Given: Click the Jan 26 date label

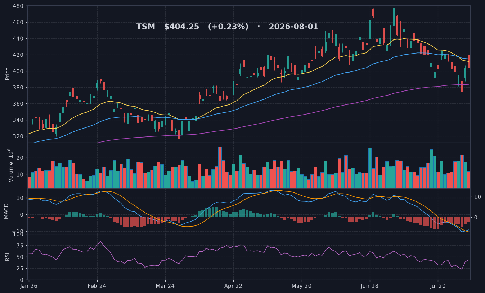Looking at the screenshot, I should [29, 286].
